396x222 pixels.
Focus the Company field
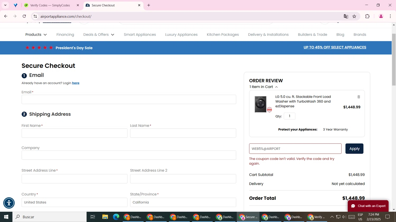click(129, 155)
